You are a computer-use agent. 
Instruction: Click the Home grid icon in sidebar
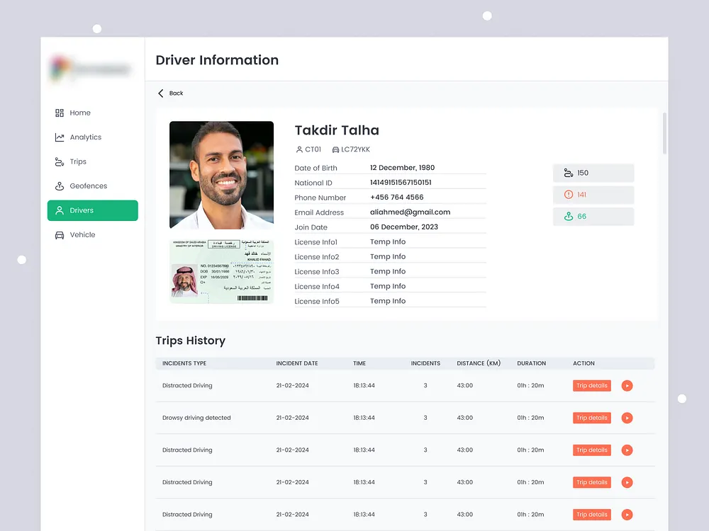tap(60, 113)
